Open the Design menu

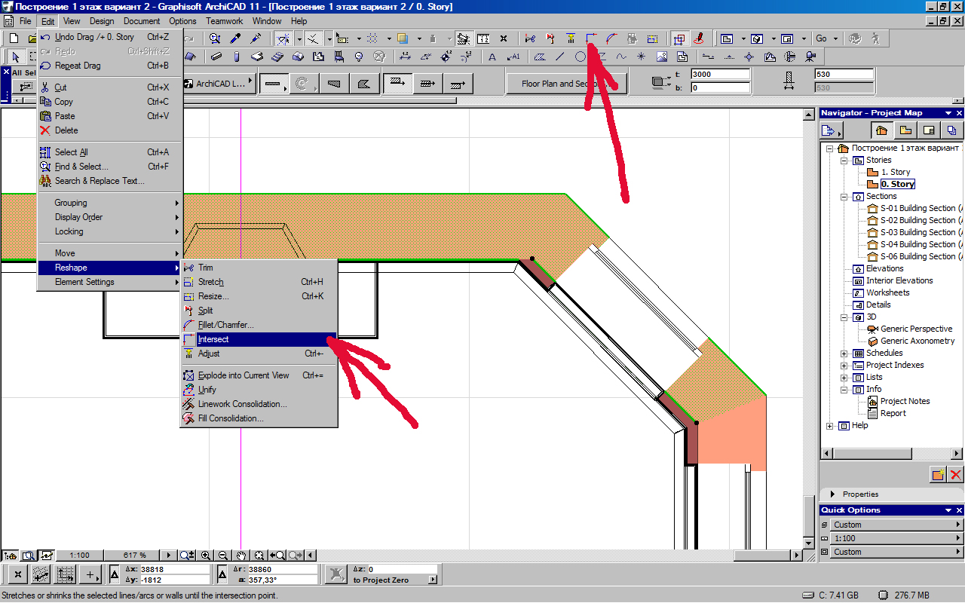[102, 21]
